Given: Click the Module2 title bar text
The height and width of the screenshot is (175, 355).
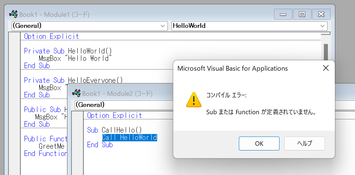Looking at the screenshot, I should tap(117, 93).
